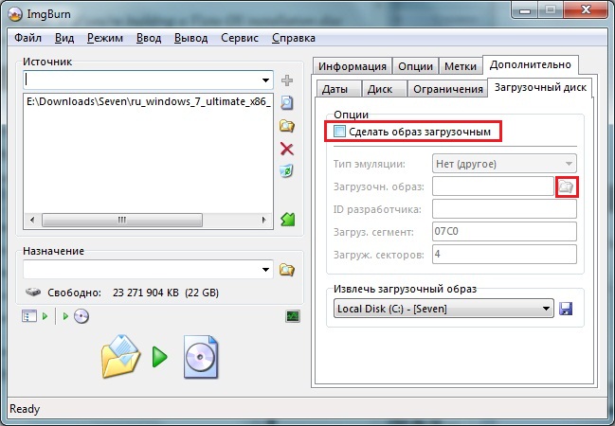
Task: Save extracted boot image with floppy icon
Action: [567, 309]
